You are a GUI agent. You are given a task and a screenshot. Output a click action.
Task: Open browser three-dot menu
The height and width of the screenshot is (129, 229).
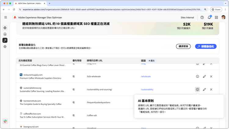pyautogui.click(x=225, y=9)
